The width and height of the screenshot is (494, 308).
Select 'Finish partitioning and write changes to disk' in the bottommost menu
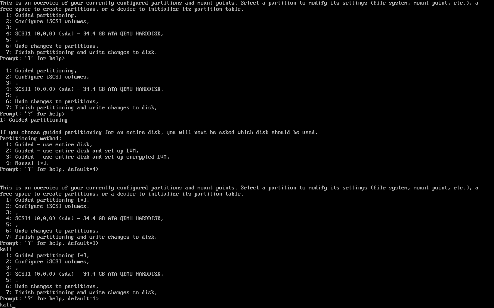tap(81, 292)
